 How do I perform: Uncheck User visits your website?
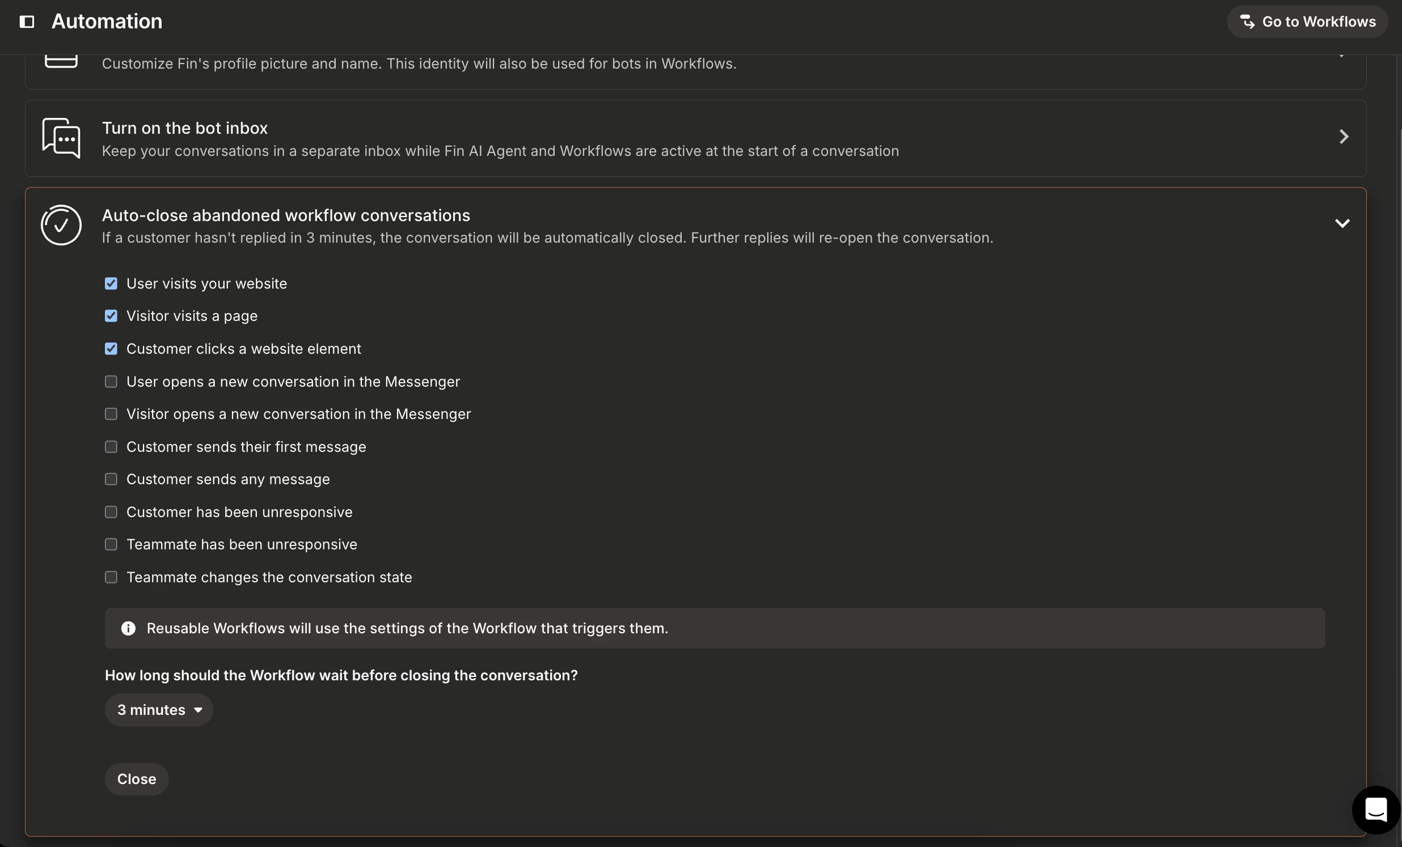tap(111, 283)
